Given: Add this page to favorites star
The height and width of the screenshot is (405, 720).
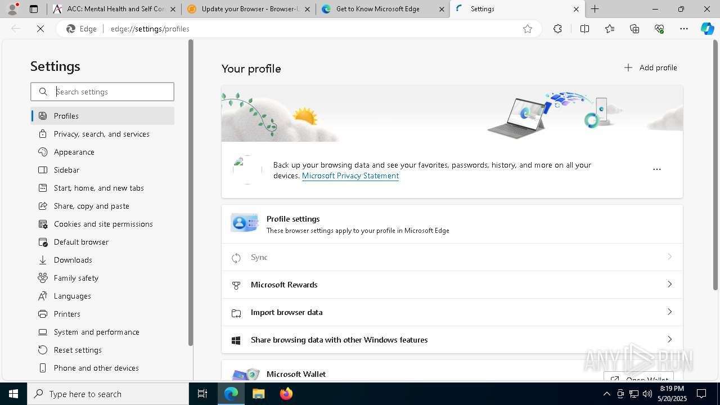Looking at the screenshot, I should [x=528, y=29].
